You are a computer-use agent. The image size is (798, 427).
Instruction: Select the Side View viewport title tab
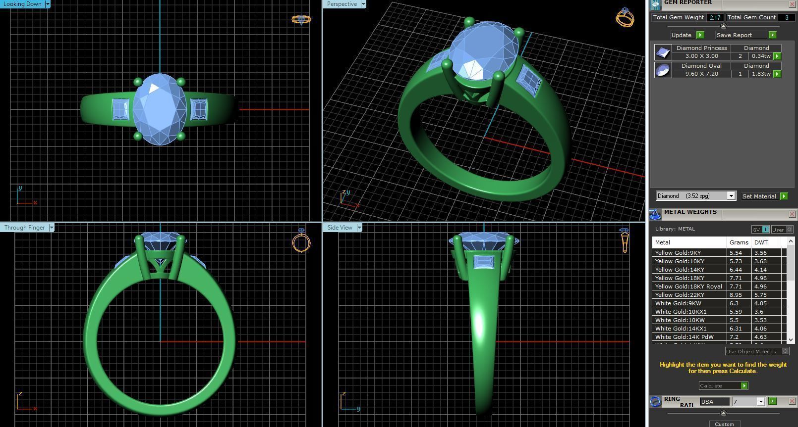[x=340, y=228]
